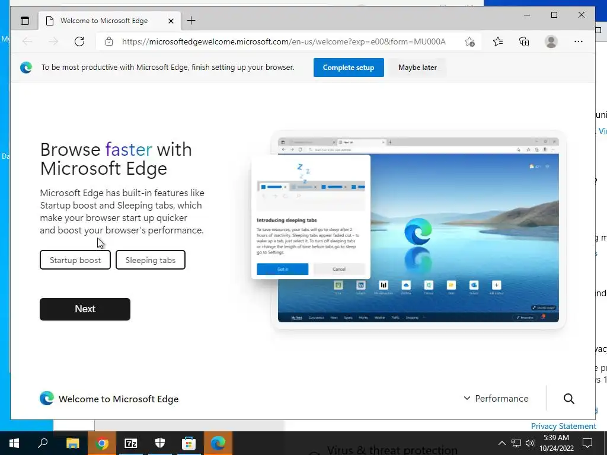Open the Favorites list
Image resolution: width=607 pixels, height=455 pixels.
coord(498,41)
